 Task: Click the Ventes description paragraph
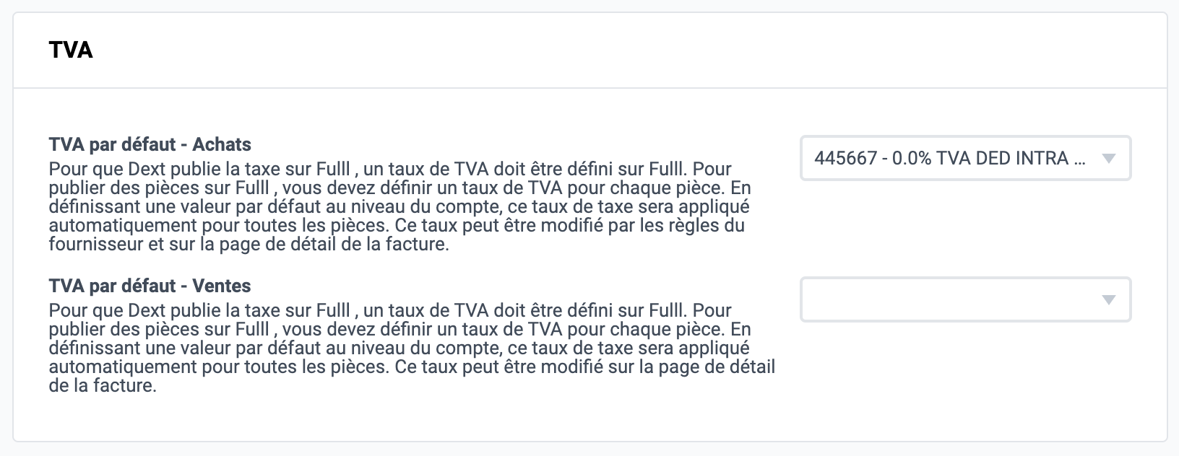(x=412, y=348)
